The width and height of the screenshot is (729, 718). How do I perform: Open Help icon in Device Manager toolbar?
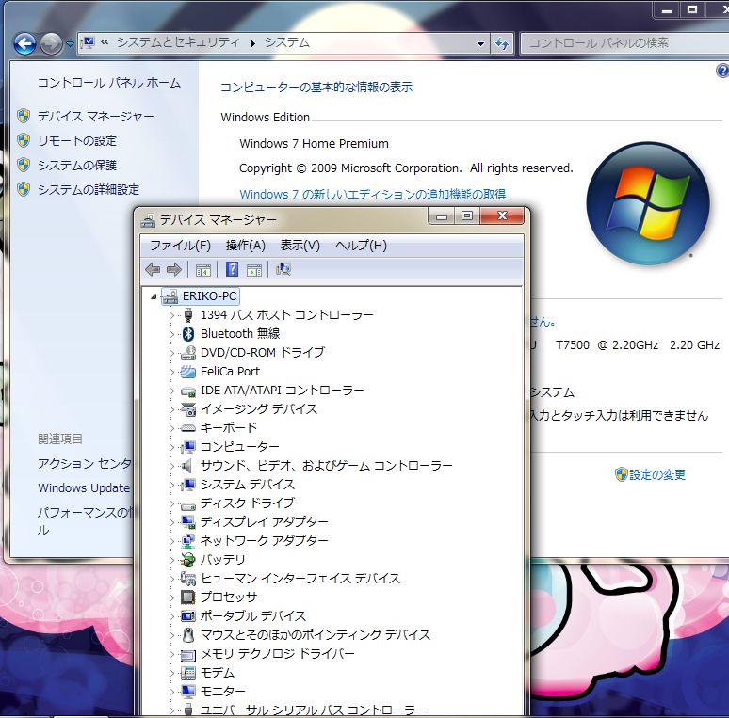point(232,269)
